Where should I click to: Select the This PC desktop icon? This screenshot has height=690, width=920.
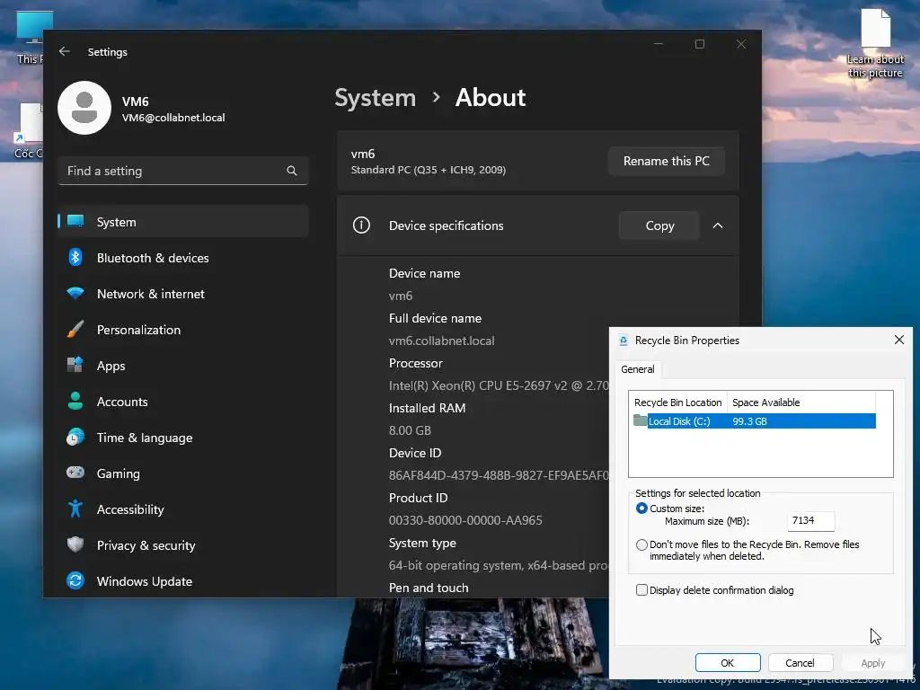30,36
